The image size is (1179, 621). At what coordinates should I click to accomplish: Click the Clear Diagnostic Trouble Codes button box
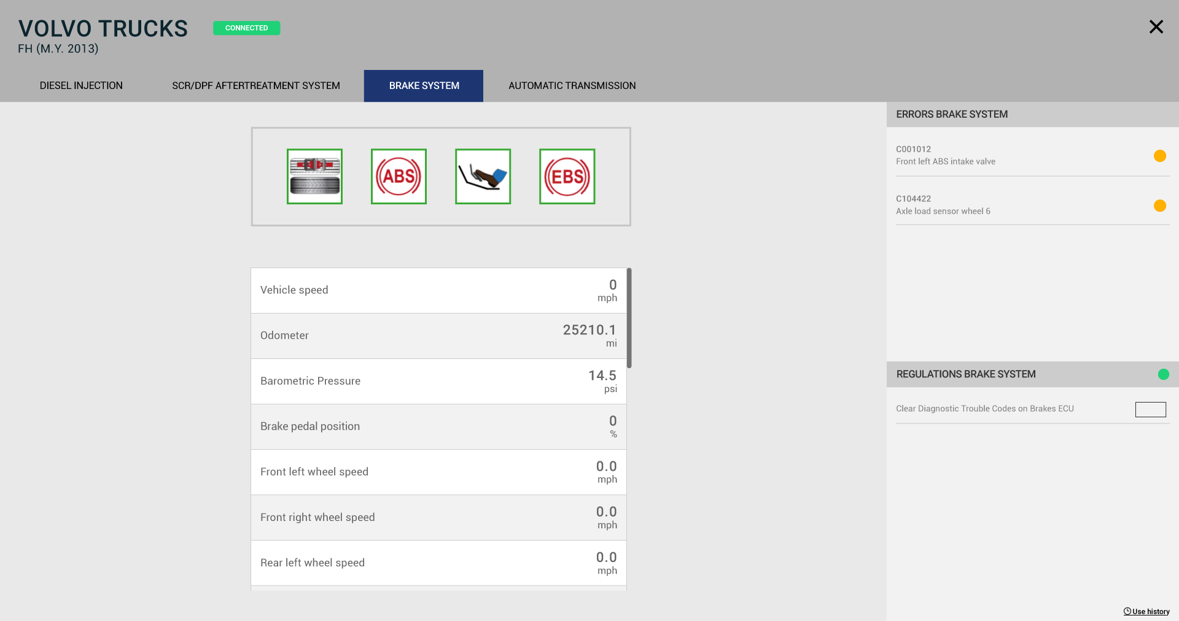1151,409
